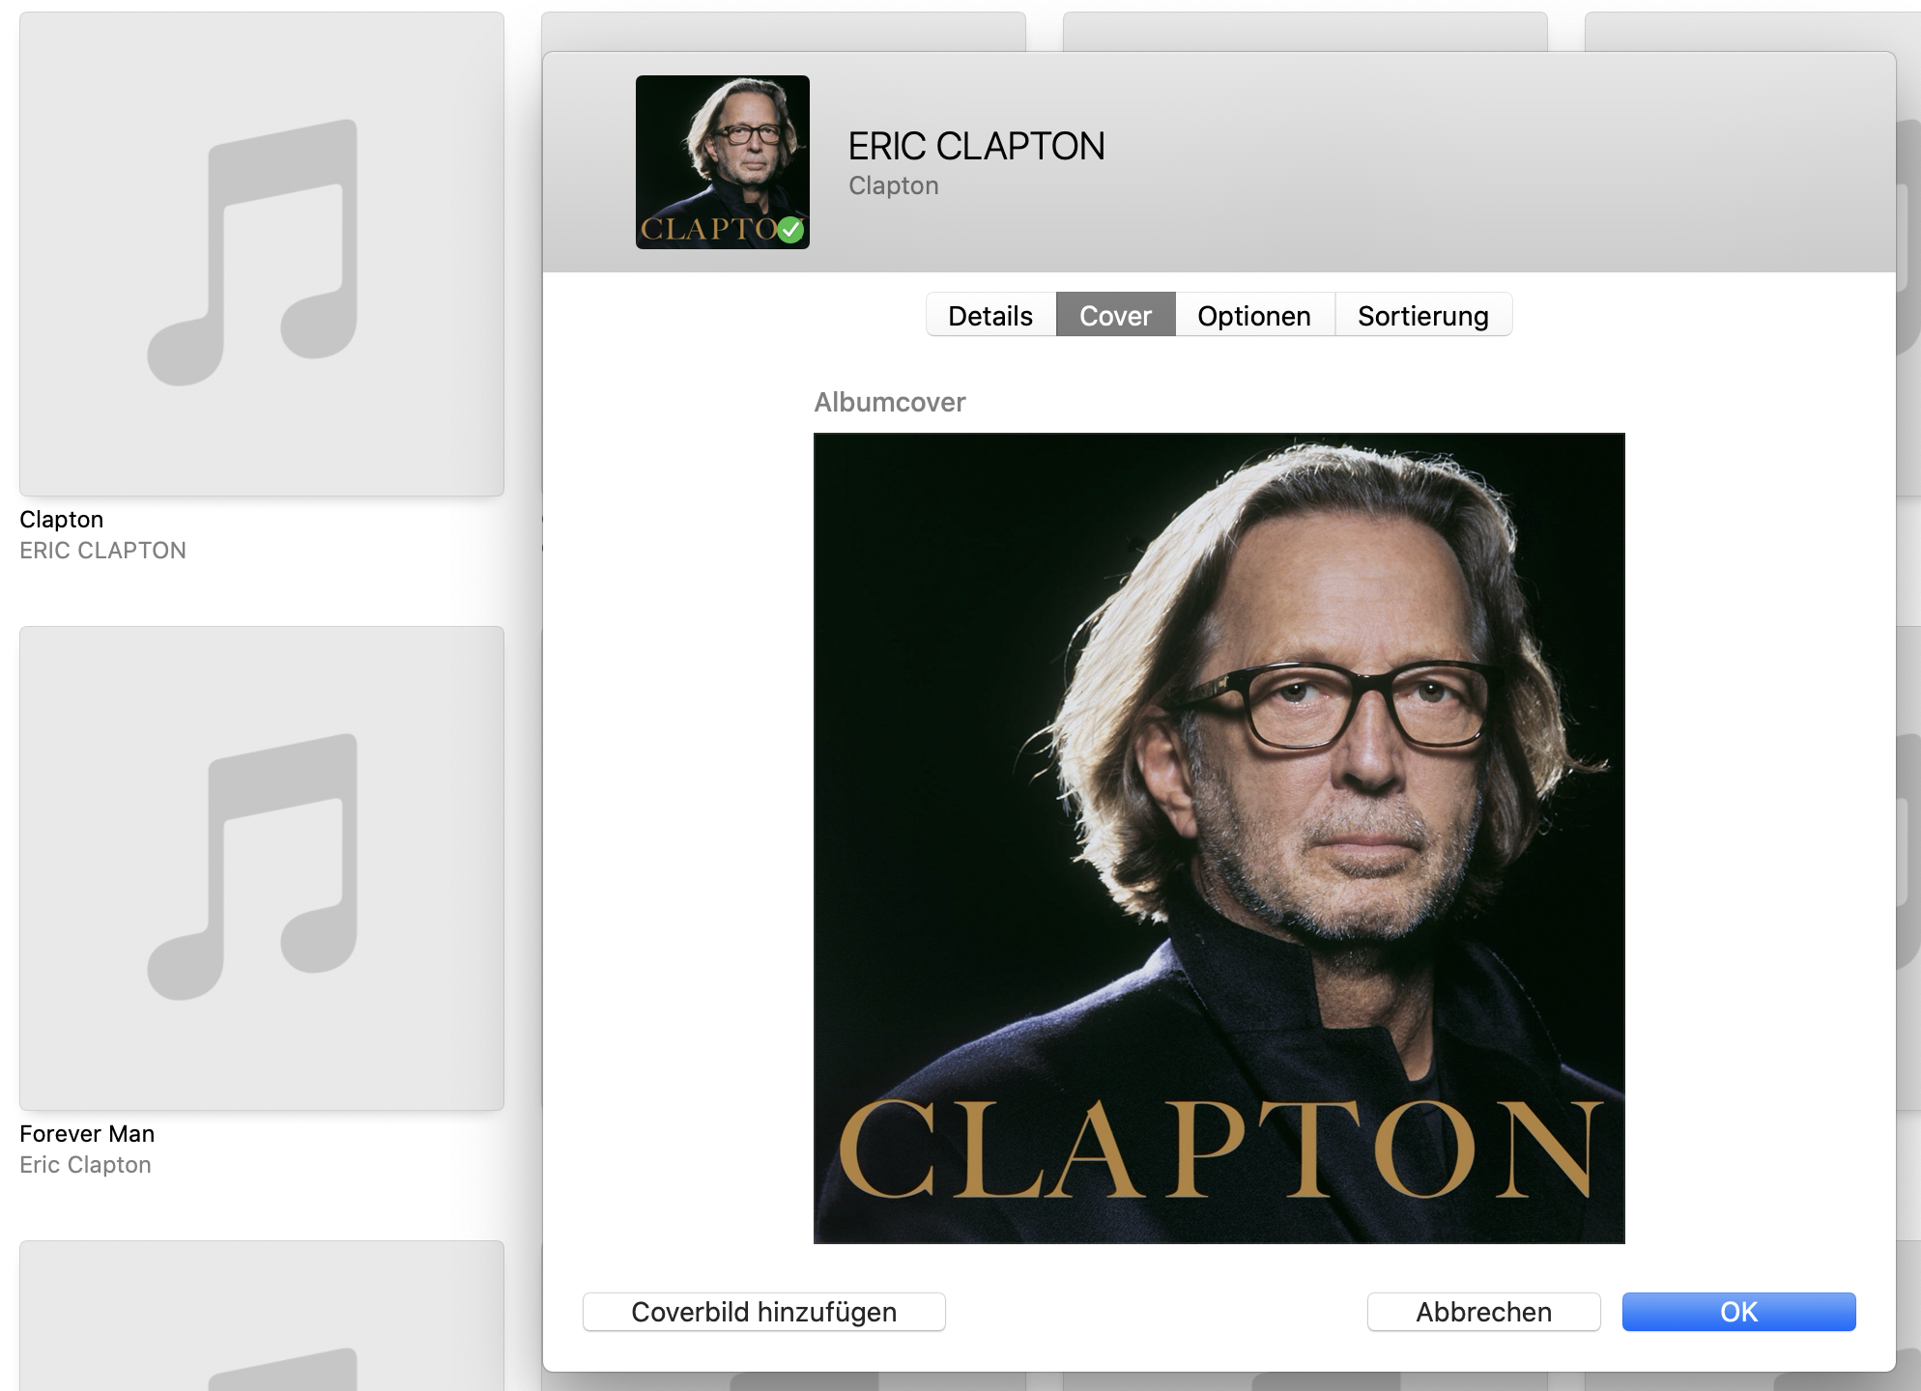Switch to the Details tab
Image resolution: width=1921 pixels, height=1391 pixels.
(990, 315)
